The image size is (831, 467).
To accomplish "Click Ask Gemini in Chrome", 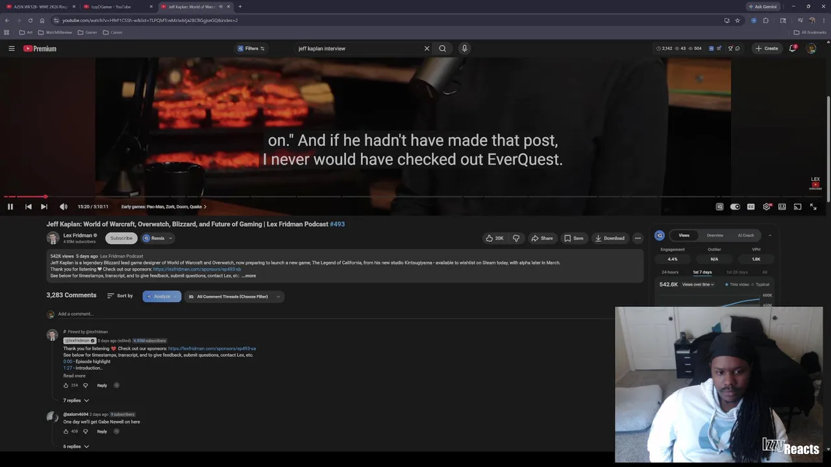I will 762,6.
